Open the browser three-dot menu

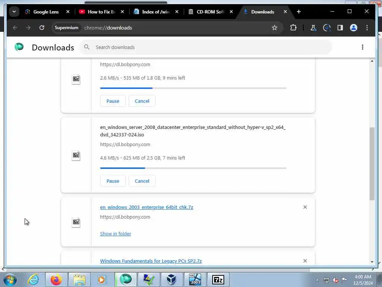pos(367,28)
